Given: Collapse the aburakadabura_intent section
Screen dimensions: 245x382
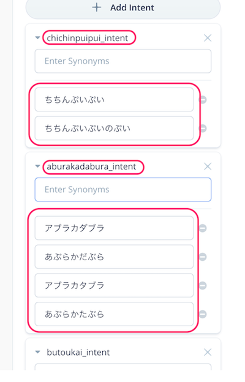Looking at the screenshot, I should [x=37, y=167].
